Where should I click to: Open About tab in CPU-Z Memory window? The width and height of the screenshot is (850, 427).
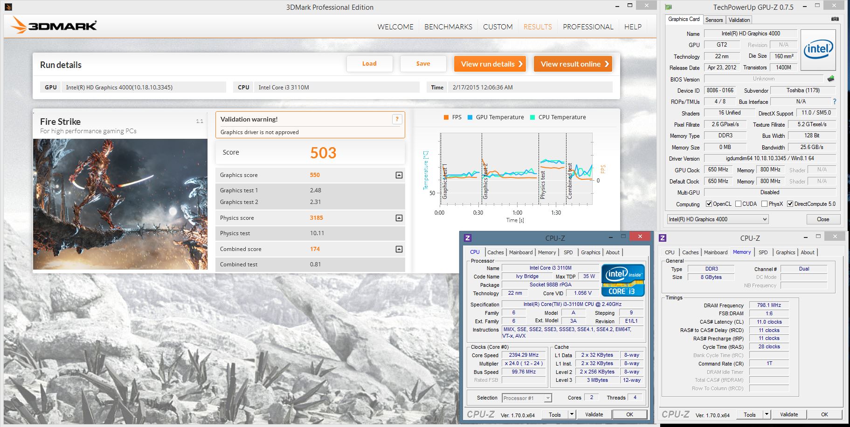coord(808,252)
